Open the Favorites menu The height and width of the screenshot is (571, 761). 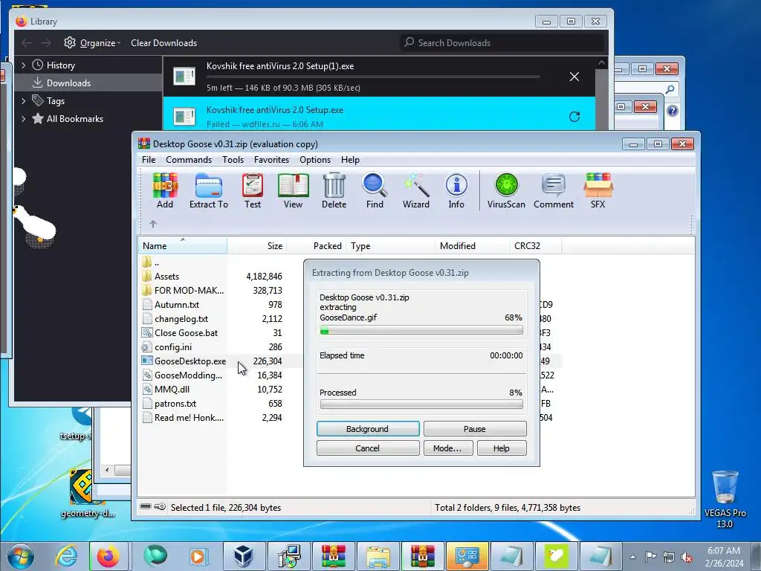click(271, 160)
